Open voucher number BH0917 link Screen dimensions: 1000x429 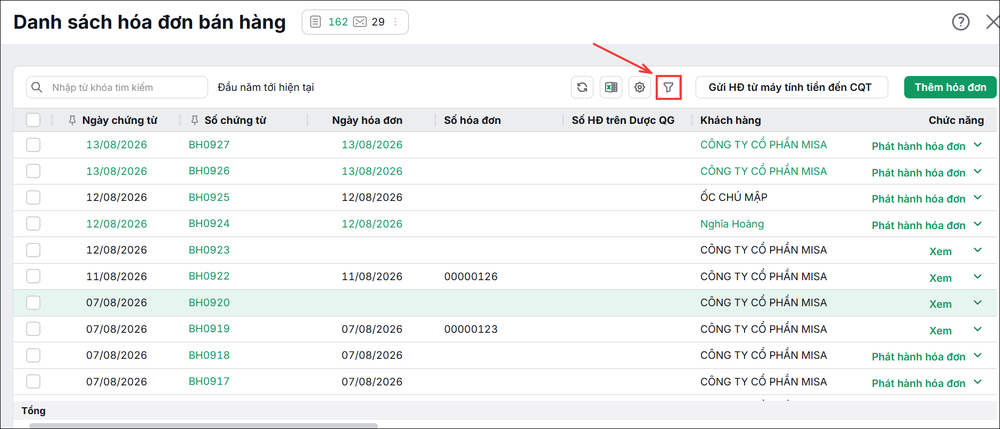point(209,381)
